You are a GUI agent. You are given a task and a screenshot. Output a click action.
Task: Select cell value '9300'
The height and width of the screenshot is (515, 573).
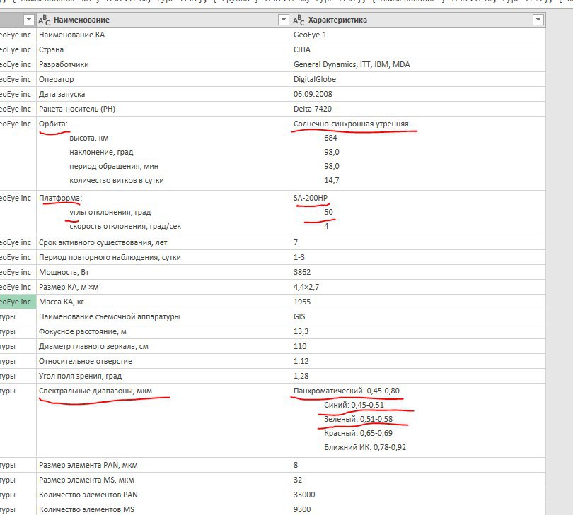tap(418, 509)
